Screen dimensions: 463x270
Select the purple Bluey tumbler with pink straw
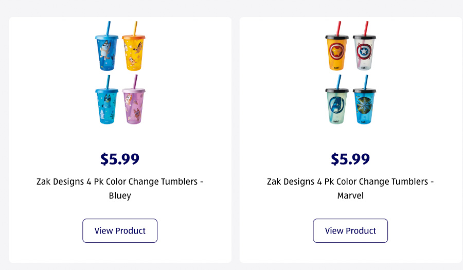click(134, 106)
